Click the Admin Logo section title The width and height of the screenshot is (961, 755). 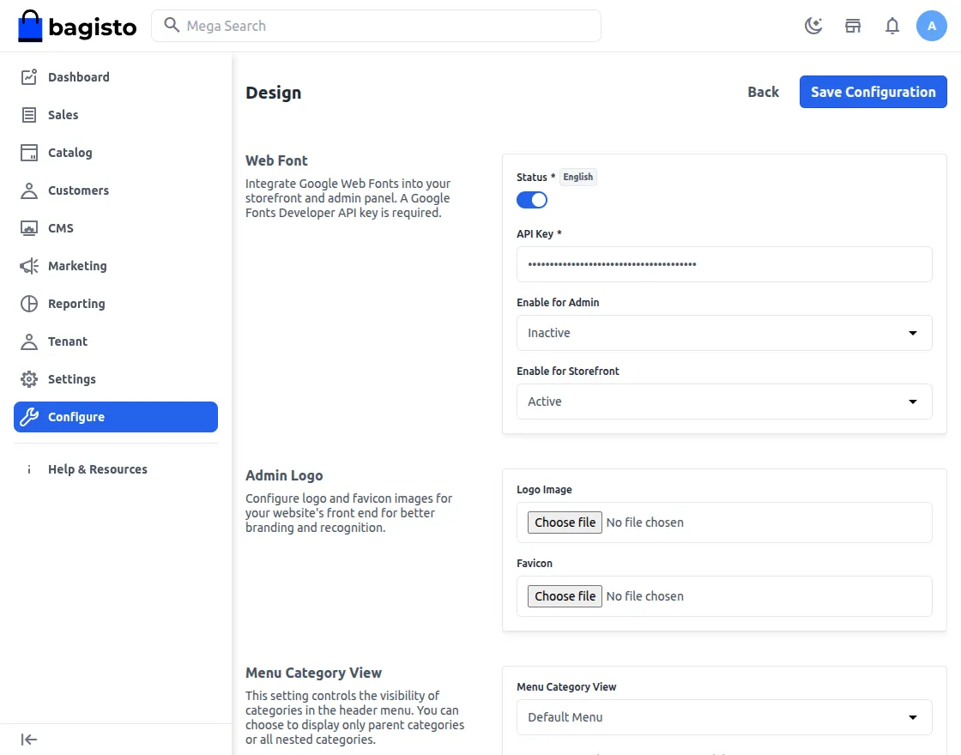tap(284, 475)
